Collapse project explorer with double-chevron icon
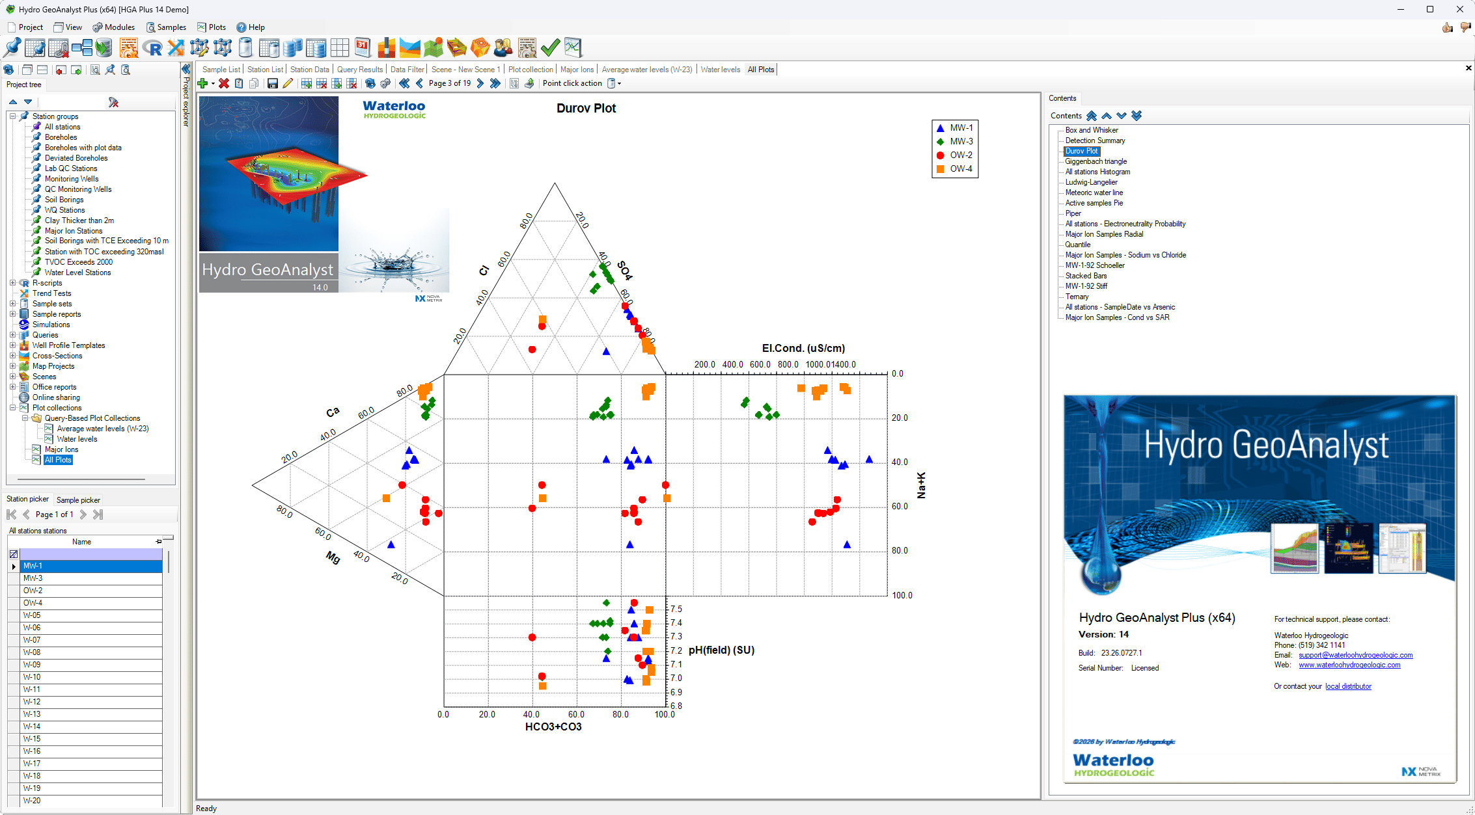The height and width of the screenshot is (815, 1475). coord(186,69)
